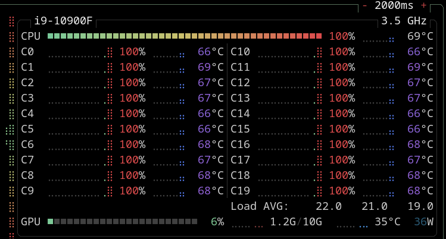Select the C0 core label
This screenshot has height=239, width=446.
pos(27,52)
